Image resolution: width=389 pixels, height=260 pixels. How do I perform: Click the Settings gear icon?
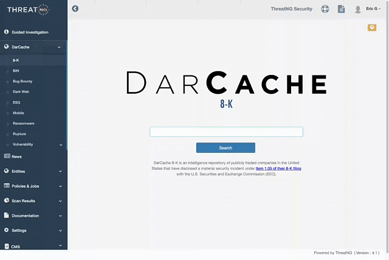pos(6,230)
